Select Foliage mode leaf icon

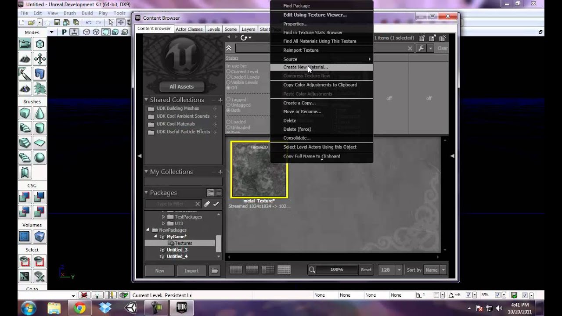40,88
